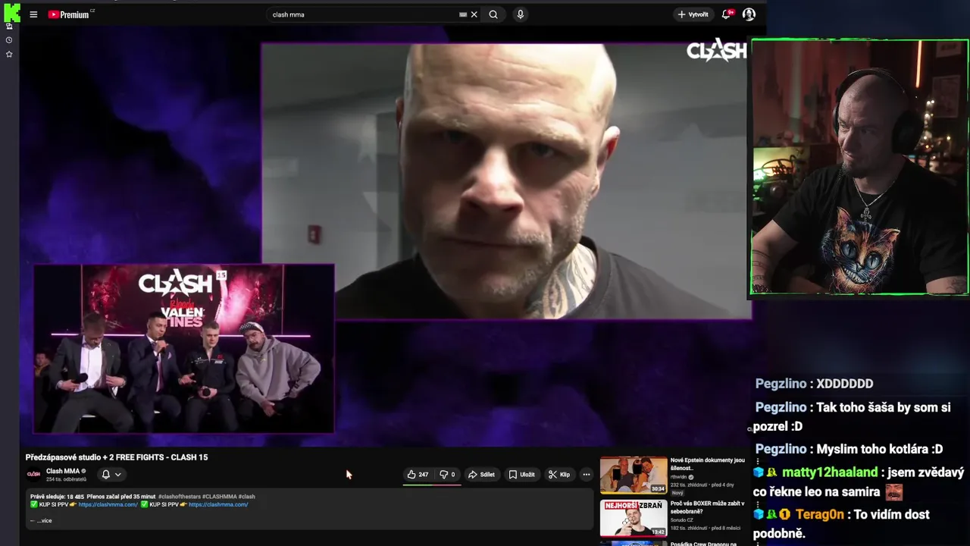Open 'Nové Epstein dokumenty' video thumbnail
Screen dimensions: 970x546
[634, 475]
